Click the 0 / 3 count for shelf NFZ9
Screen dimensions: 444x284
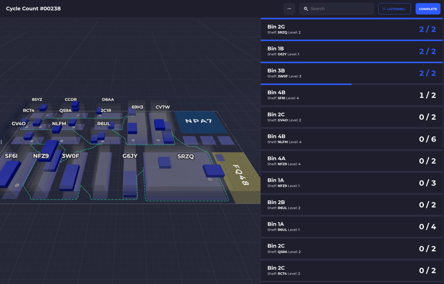click(427, 183)
